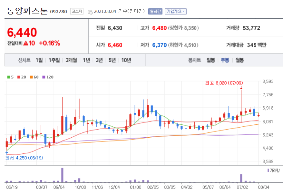The height and width of the screenshot is (195, 283).
Task: Switch to 주봉 candlestick chart
Action: pyautogui.click(x=225, y=60)
